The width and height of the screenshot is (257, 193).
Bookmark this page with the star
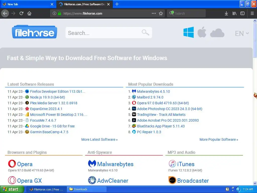click(161, 13)
